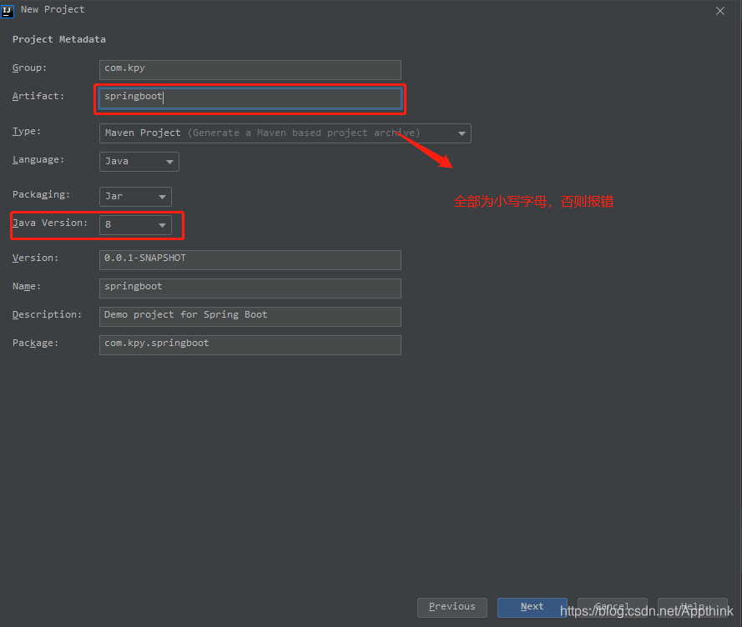This screenshot has height=627, width=742.
Task: Open the Language dropdown set to Java
Action: (x=134, y=162)
